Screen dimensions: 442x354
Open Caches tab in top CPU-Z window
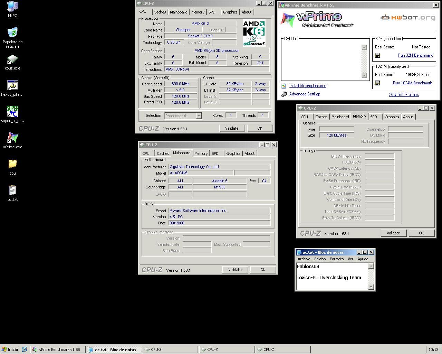pos(160,12)
